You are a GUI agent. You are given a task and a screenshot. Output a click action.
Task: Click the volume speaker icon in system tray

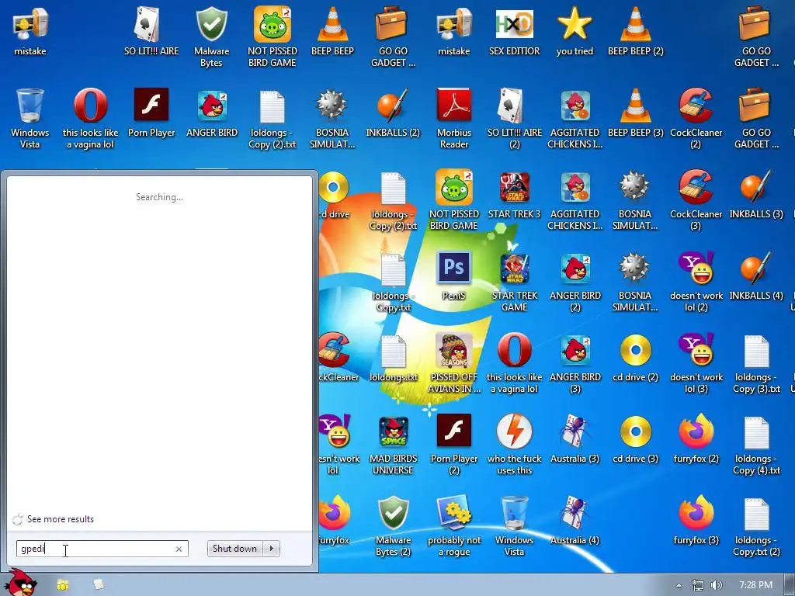point(716,585)
